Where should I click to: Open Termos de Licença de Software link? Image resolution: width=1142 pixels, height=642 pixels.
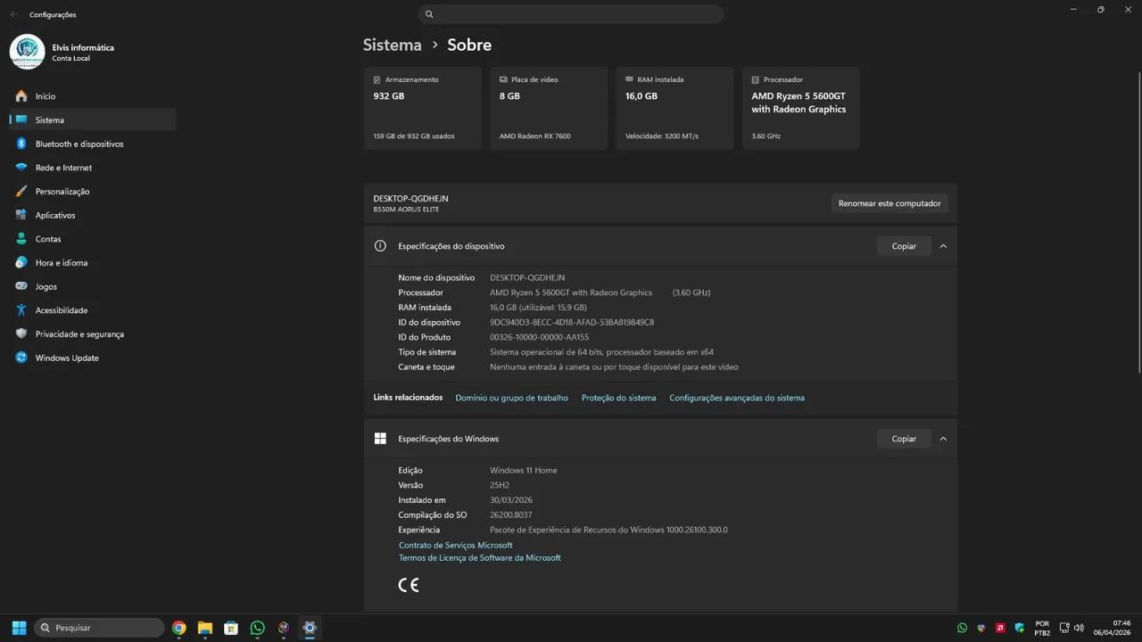point(480,557)
